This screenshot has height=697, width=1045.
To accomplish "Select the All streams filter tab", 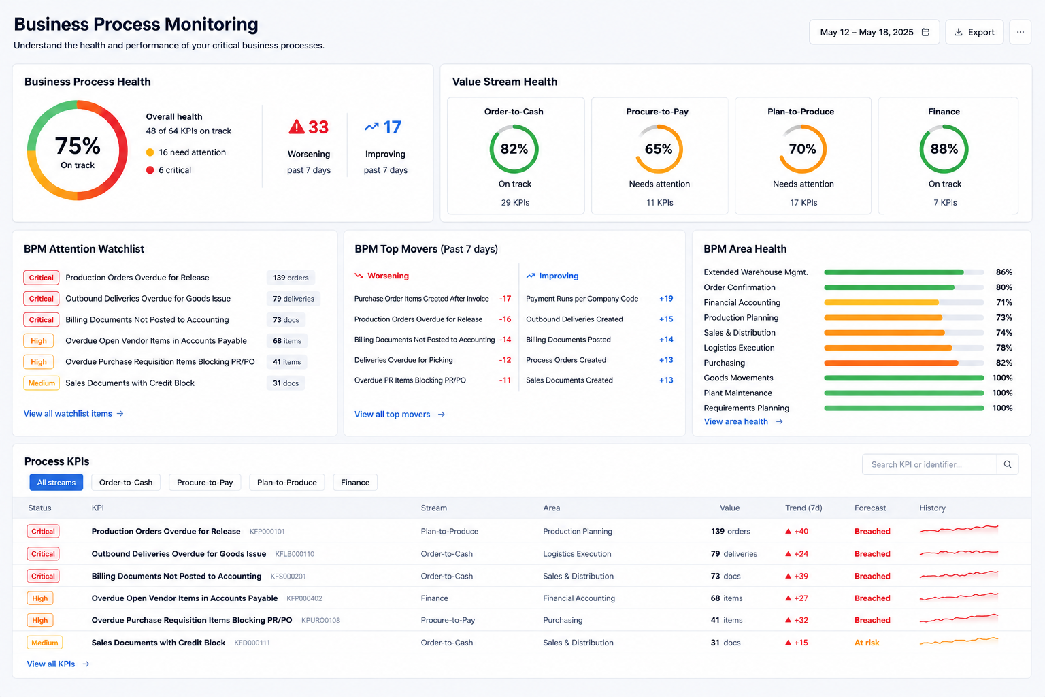I will coord(56,483).
